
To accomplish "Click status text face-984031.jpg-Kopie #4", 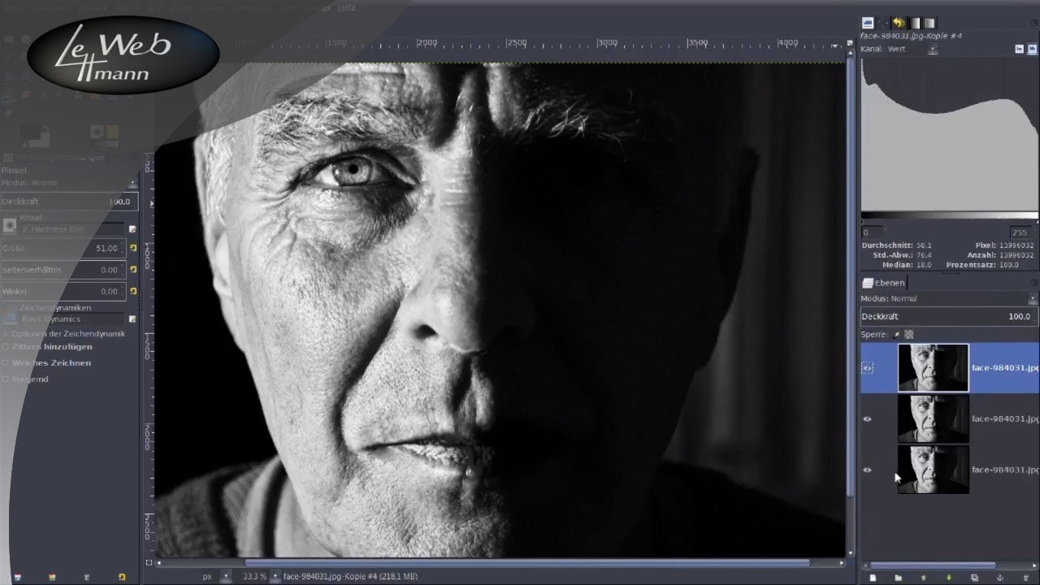I will [350, 576].
